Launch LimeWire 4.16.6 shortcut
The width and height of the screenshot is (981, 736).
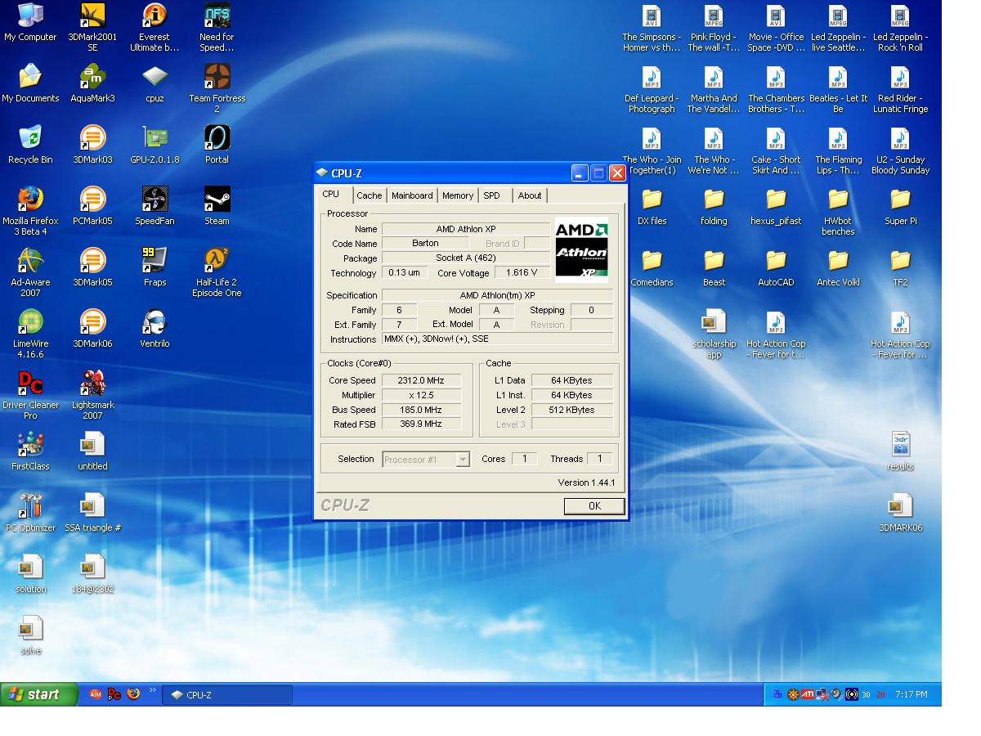point(30,334)
